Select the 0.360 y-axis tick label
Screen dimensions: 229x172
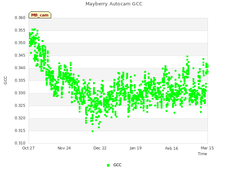(x=20, y=18)
